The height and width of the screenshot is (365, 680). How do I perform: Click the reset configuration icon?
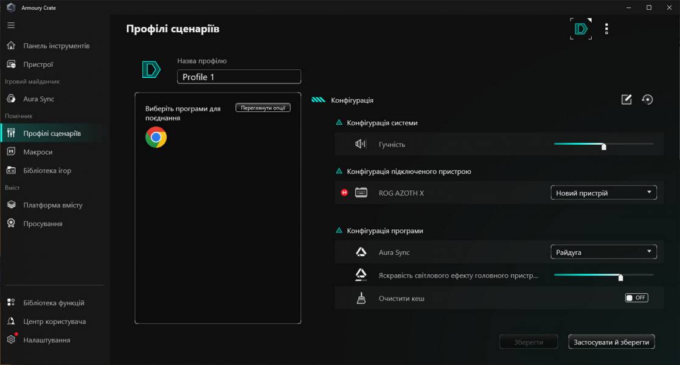click(x=647, y=100)
